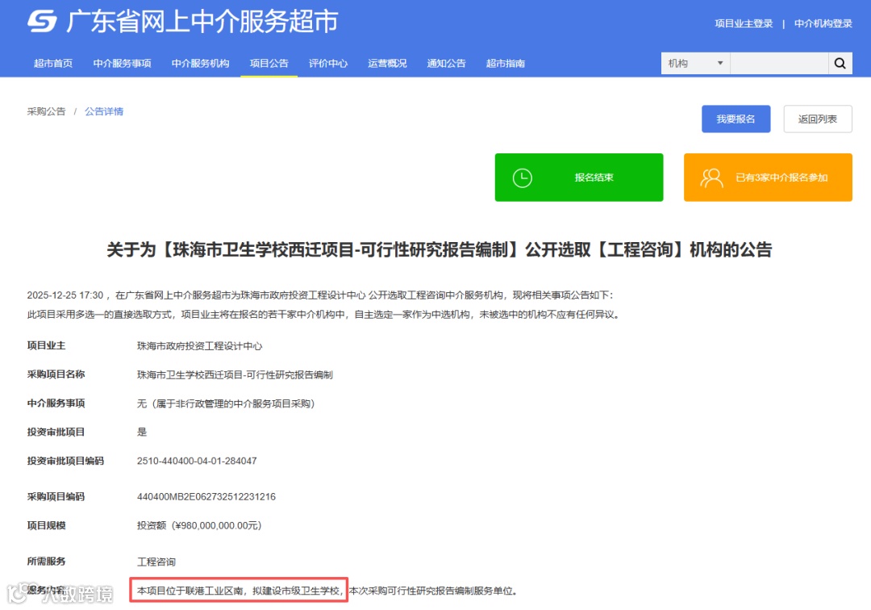Click the 项目业主登录 link
Viewport: 871px width, 610px height.
pyautogui.click(x=744, y=23)
